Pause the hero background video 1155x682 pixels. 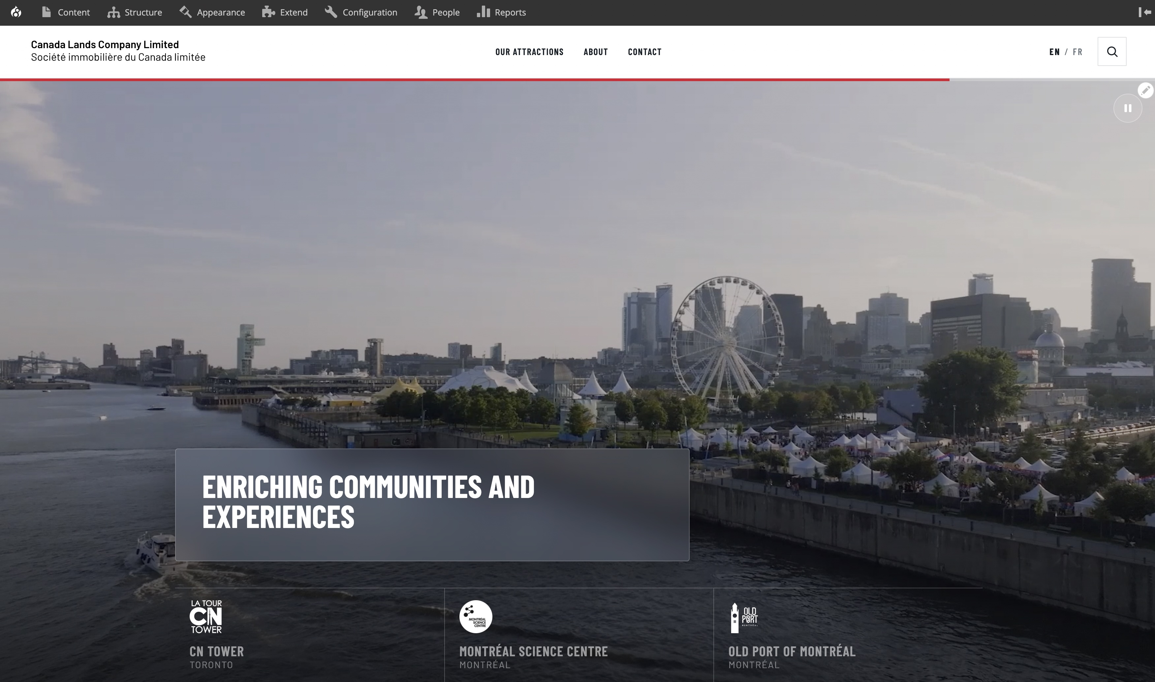pyautogui.click(x=1127, y=108)
